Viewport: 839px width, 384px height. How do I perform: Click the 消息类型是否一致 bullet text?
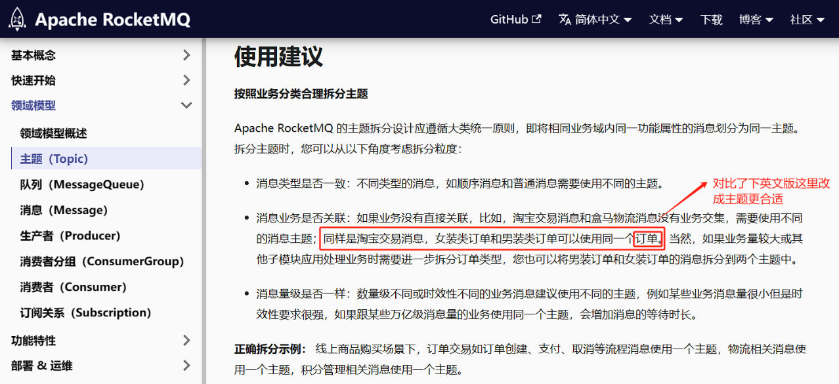pos(301,183)
